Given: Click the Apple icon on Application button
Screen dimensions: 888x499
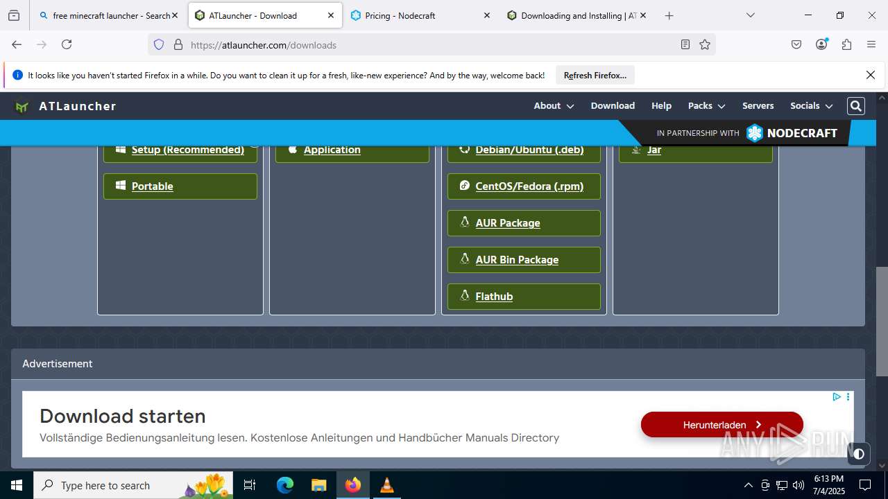Looking at the screenshot, I should point(293,149).
